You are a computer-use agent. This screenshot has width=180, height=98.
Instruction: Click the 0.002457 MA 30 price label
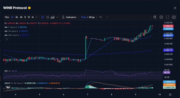click(x=168, y=35)
